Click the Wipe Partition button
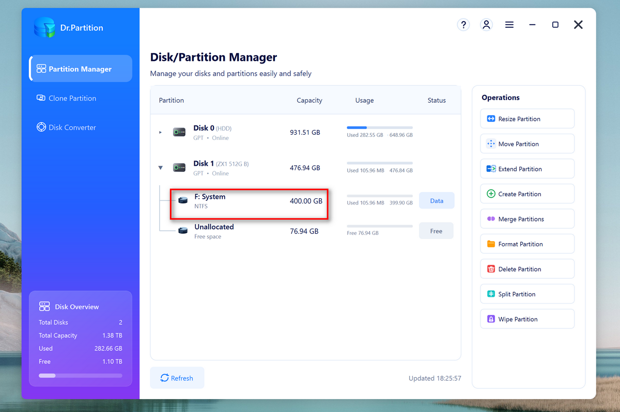Screen dimensions: 620x412 [x=528, y=319]
